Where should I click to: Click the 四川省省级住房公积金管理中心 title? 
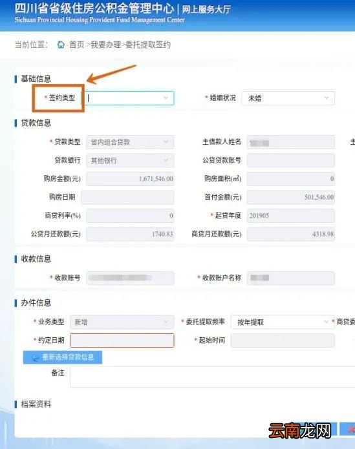click(94, 8)
